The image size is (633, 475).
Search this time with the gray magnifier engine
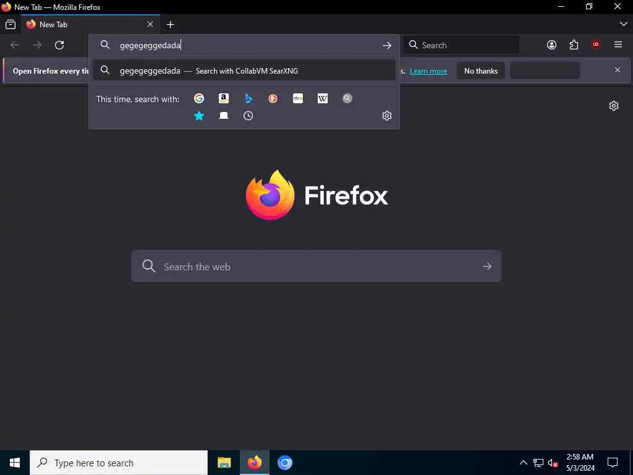tap(347, 98)
